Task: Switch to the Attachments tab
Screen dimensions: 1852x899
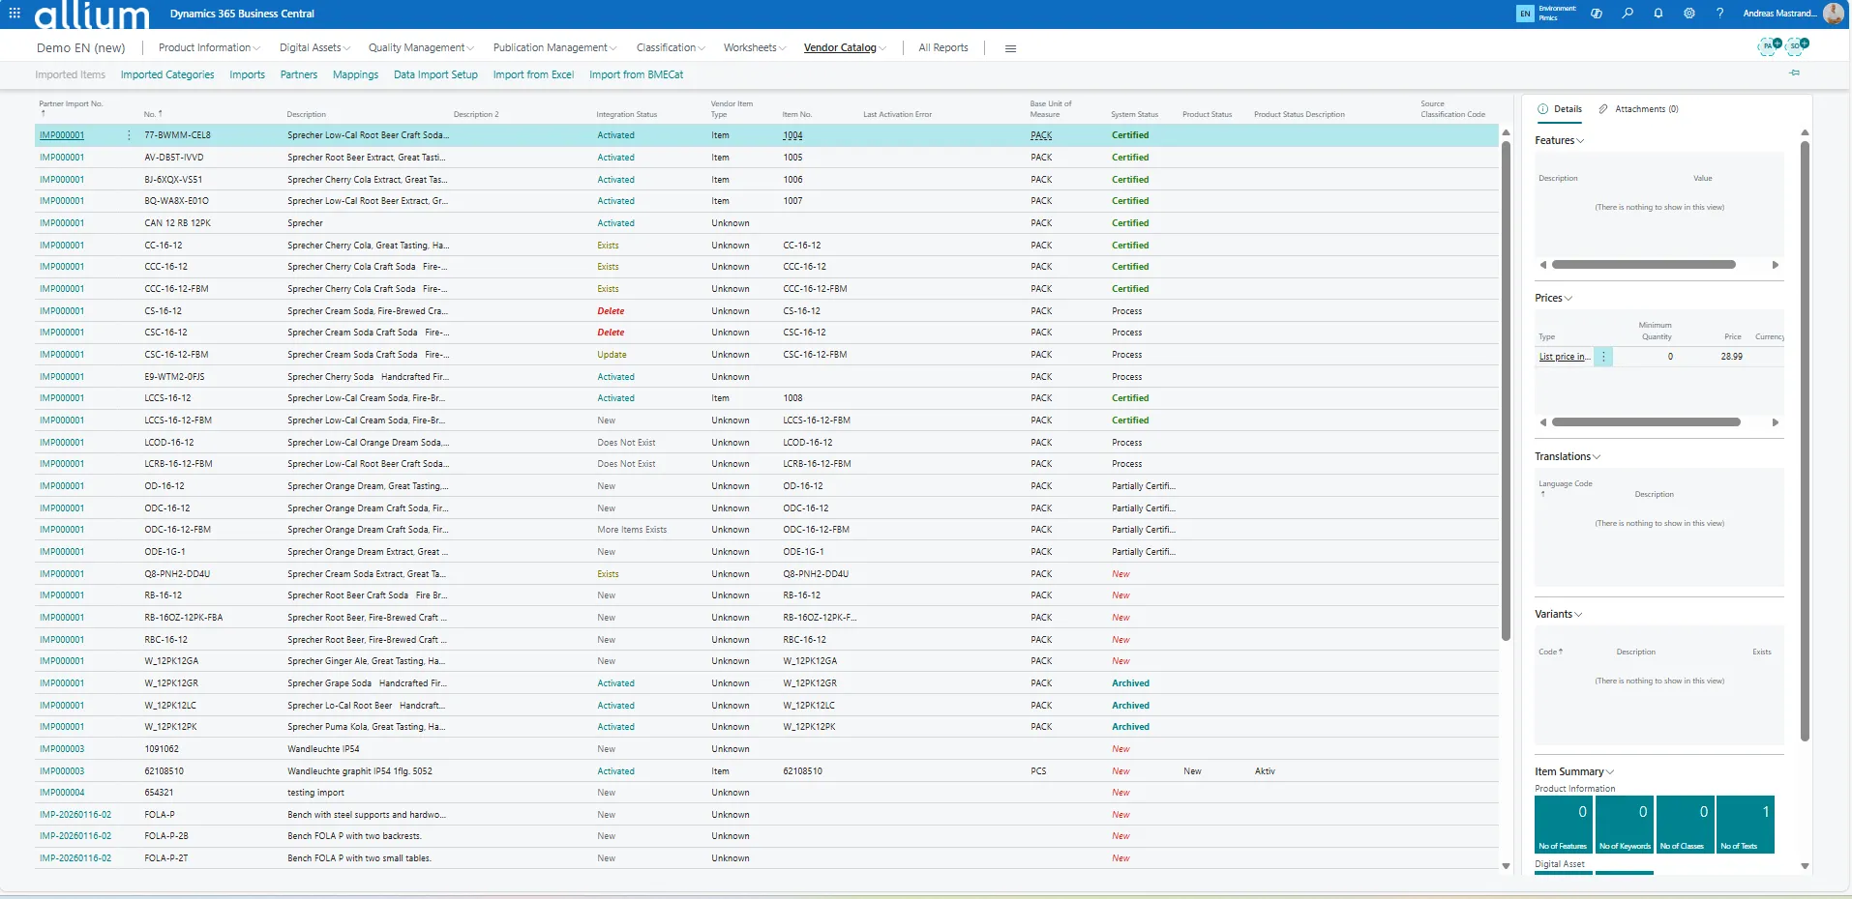Action: [1638, 109]
